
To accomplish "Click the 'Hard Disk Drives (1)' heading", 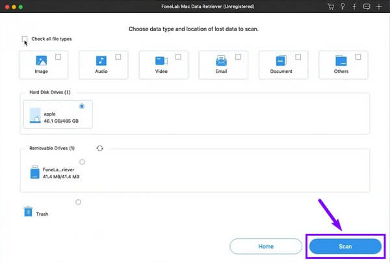I will (50, 92).
